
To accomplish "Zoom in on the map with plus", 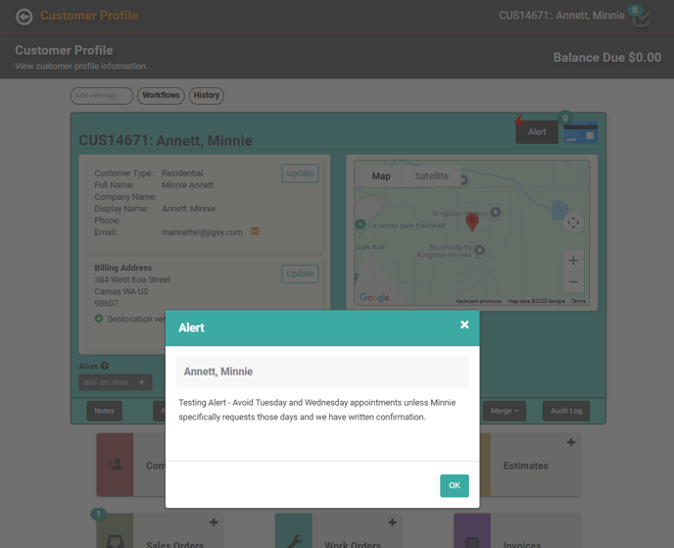I will [x=573, y=260].
